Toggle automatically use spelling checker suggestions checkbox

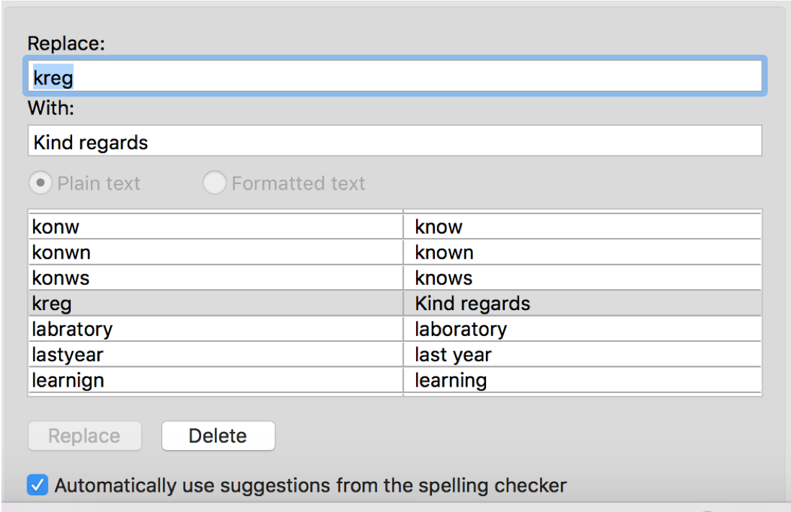(x=37, y=485)
